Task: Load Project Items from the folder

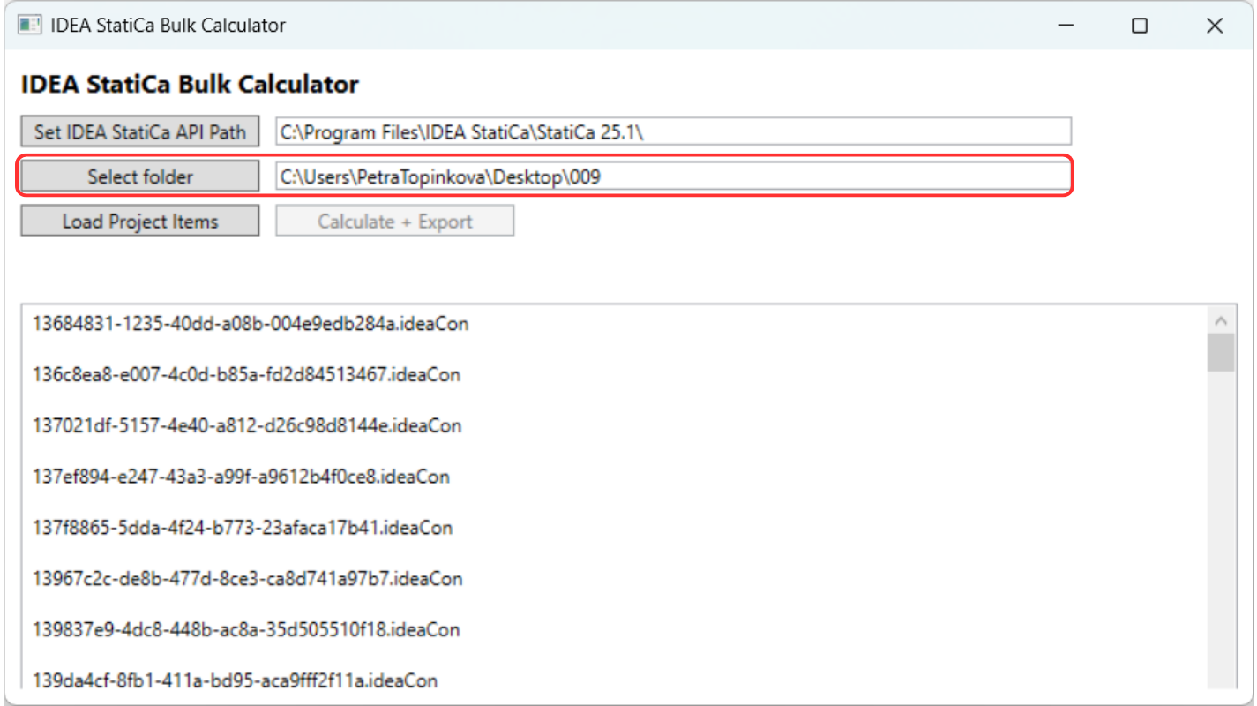Action: [140, 221]
